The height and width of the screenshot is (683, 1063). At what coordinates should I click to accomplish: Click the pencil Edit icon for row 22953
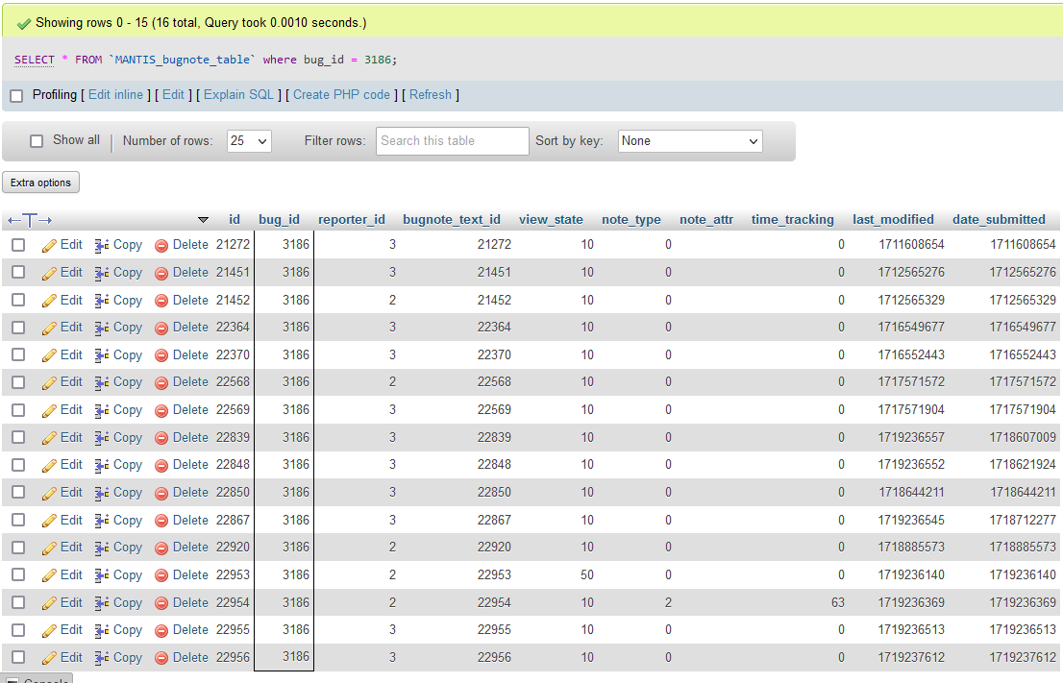tap(50, 575)
